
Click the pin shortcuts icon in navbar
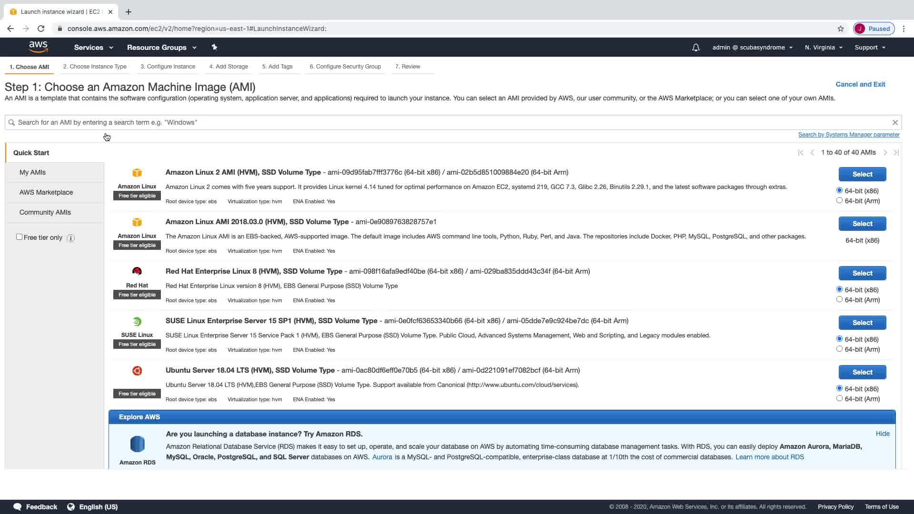214,47
